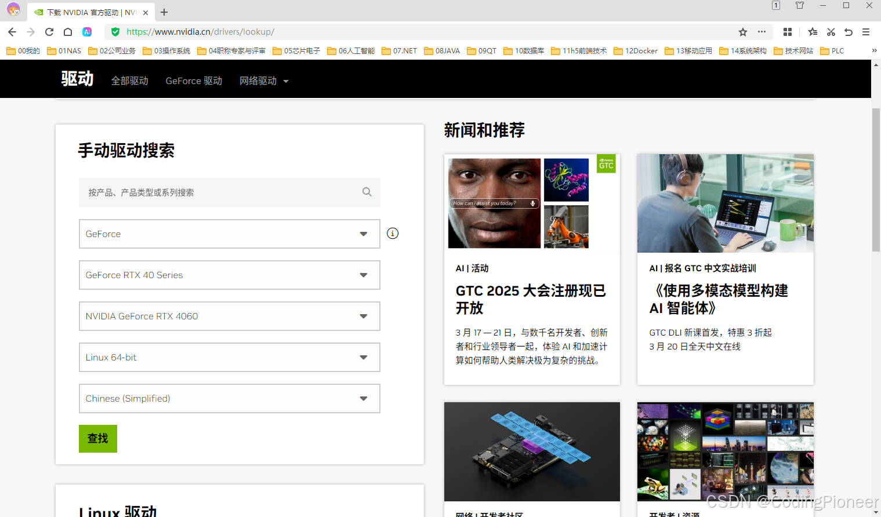Expand the Linux 64-bit operating system dropdown
This screenshot has width=881, height=517.
(x=230, y=358)
